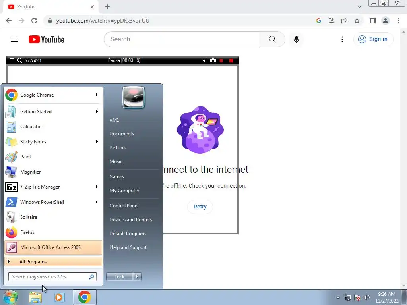407x305 pixels.
Task: Click the Retry button
Action: point(200,207)
